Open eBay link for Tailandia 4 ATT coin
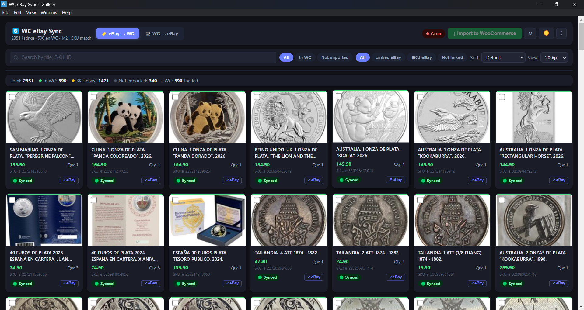The height and width of the screenshot is (310, 584). tap(314, 277)
